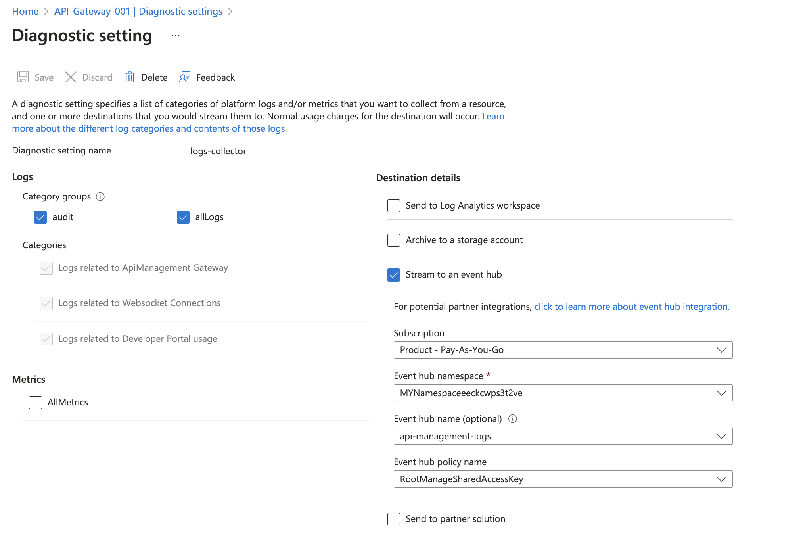Image resolution: width=801 pixels, height=560 pixels.
Task: Check Send to Log Analytics workspace
Action: coord(394,206)
